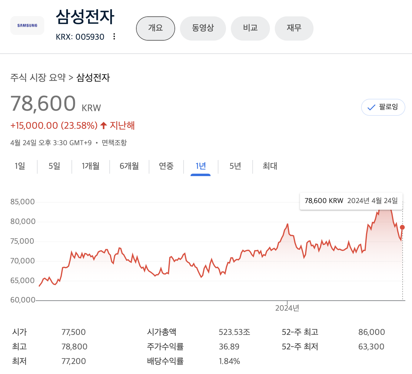Click the 60,000 y-axis label

23,300
